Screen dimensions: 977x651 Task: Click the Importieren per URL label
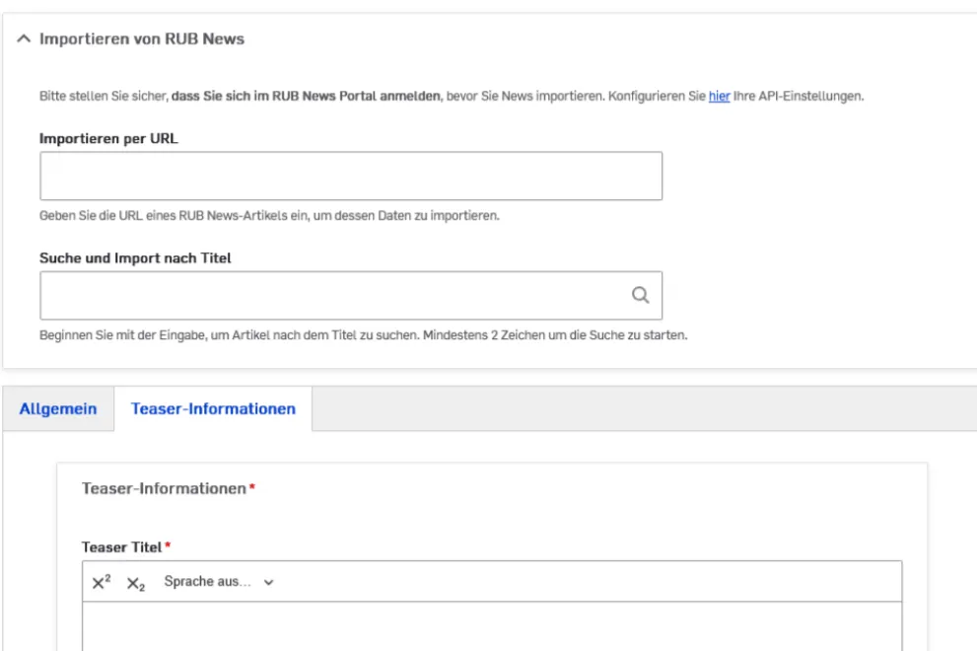(110, 138)
